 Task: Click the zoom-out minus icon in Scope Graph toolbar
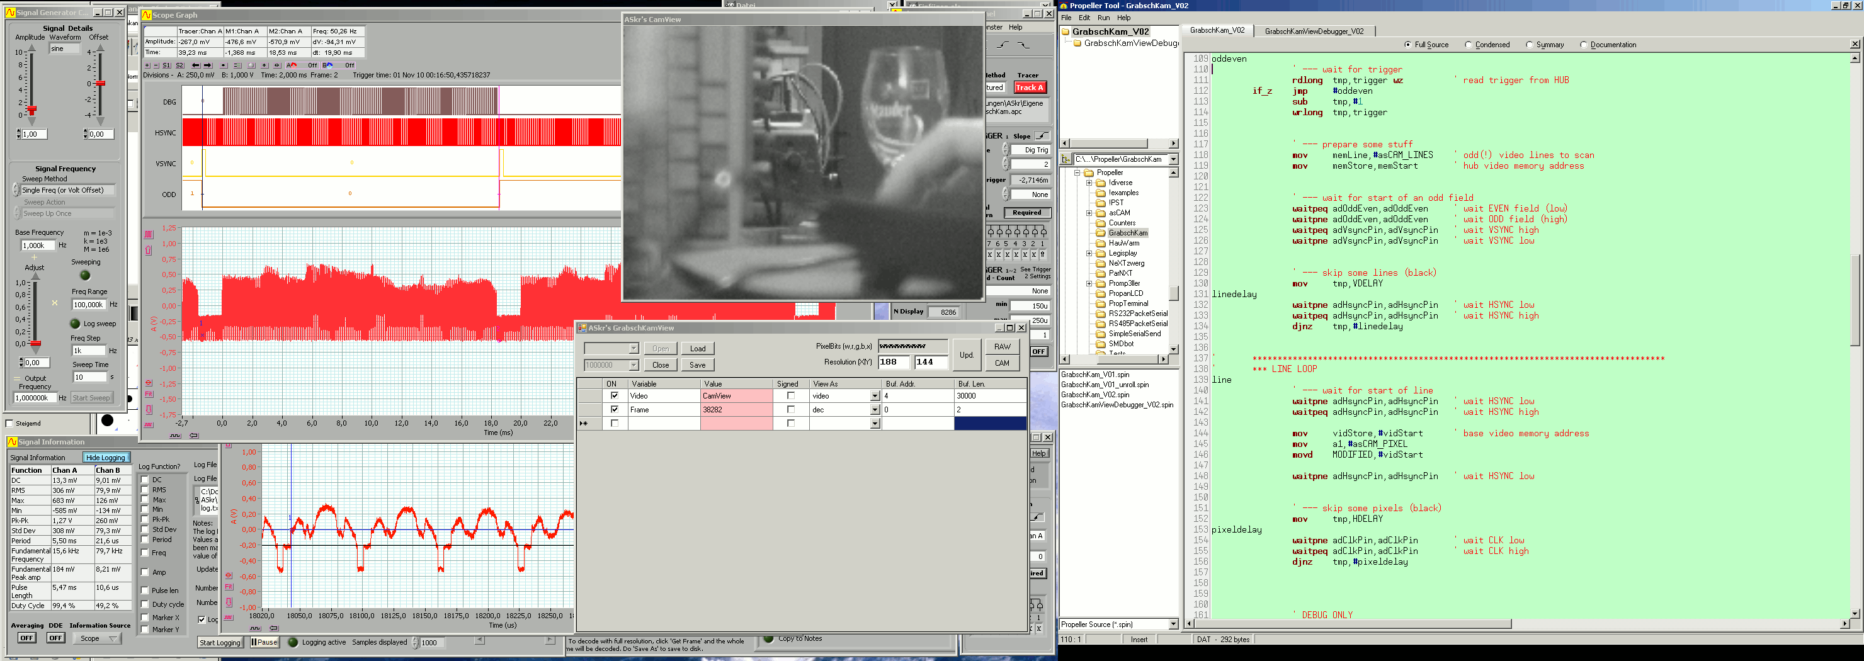pyautogui.click(x=156, y=66)
